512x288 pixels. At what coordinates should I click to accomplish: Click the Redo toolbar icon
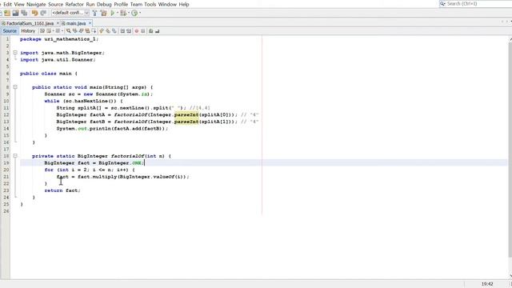[x=42, y=13]
